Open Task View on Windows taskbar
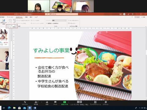147x110 pixels. pyautogui.click(x=4, y=108)
